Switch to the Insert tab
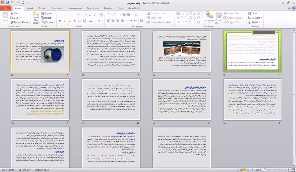This screenshot has width=296, height=172. [30, 8]
